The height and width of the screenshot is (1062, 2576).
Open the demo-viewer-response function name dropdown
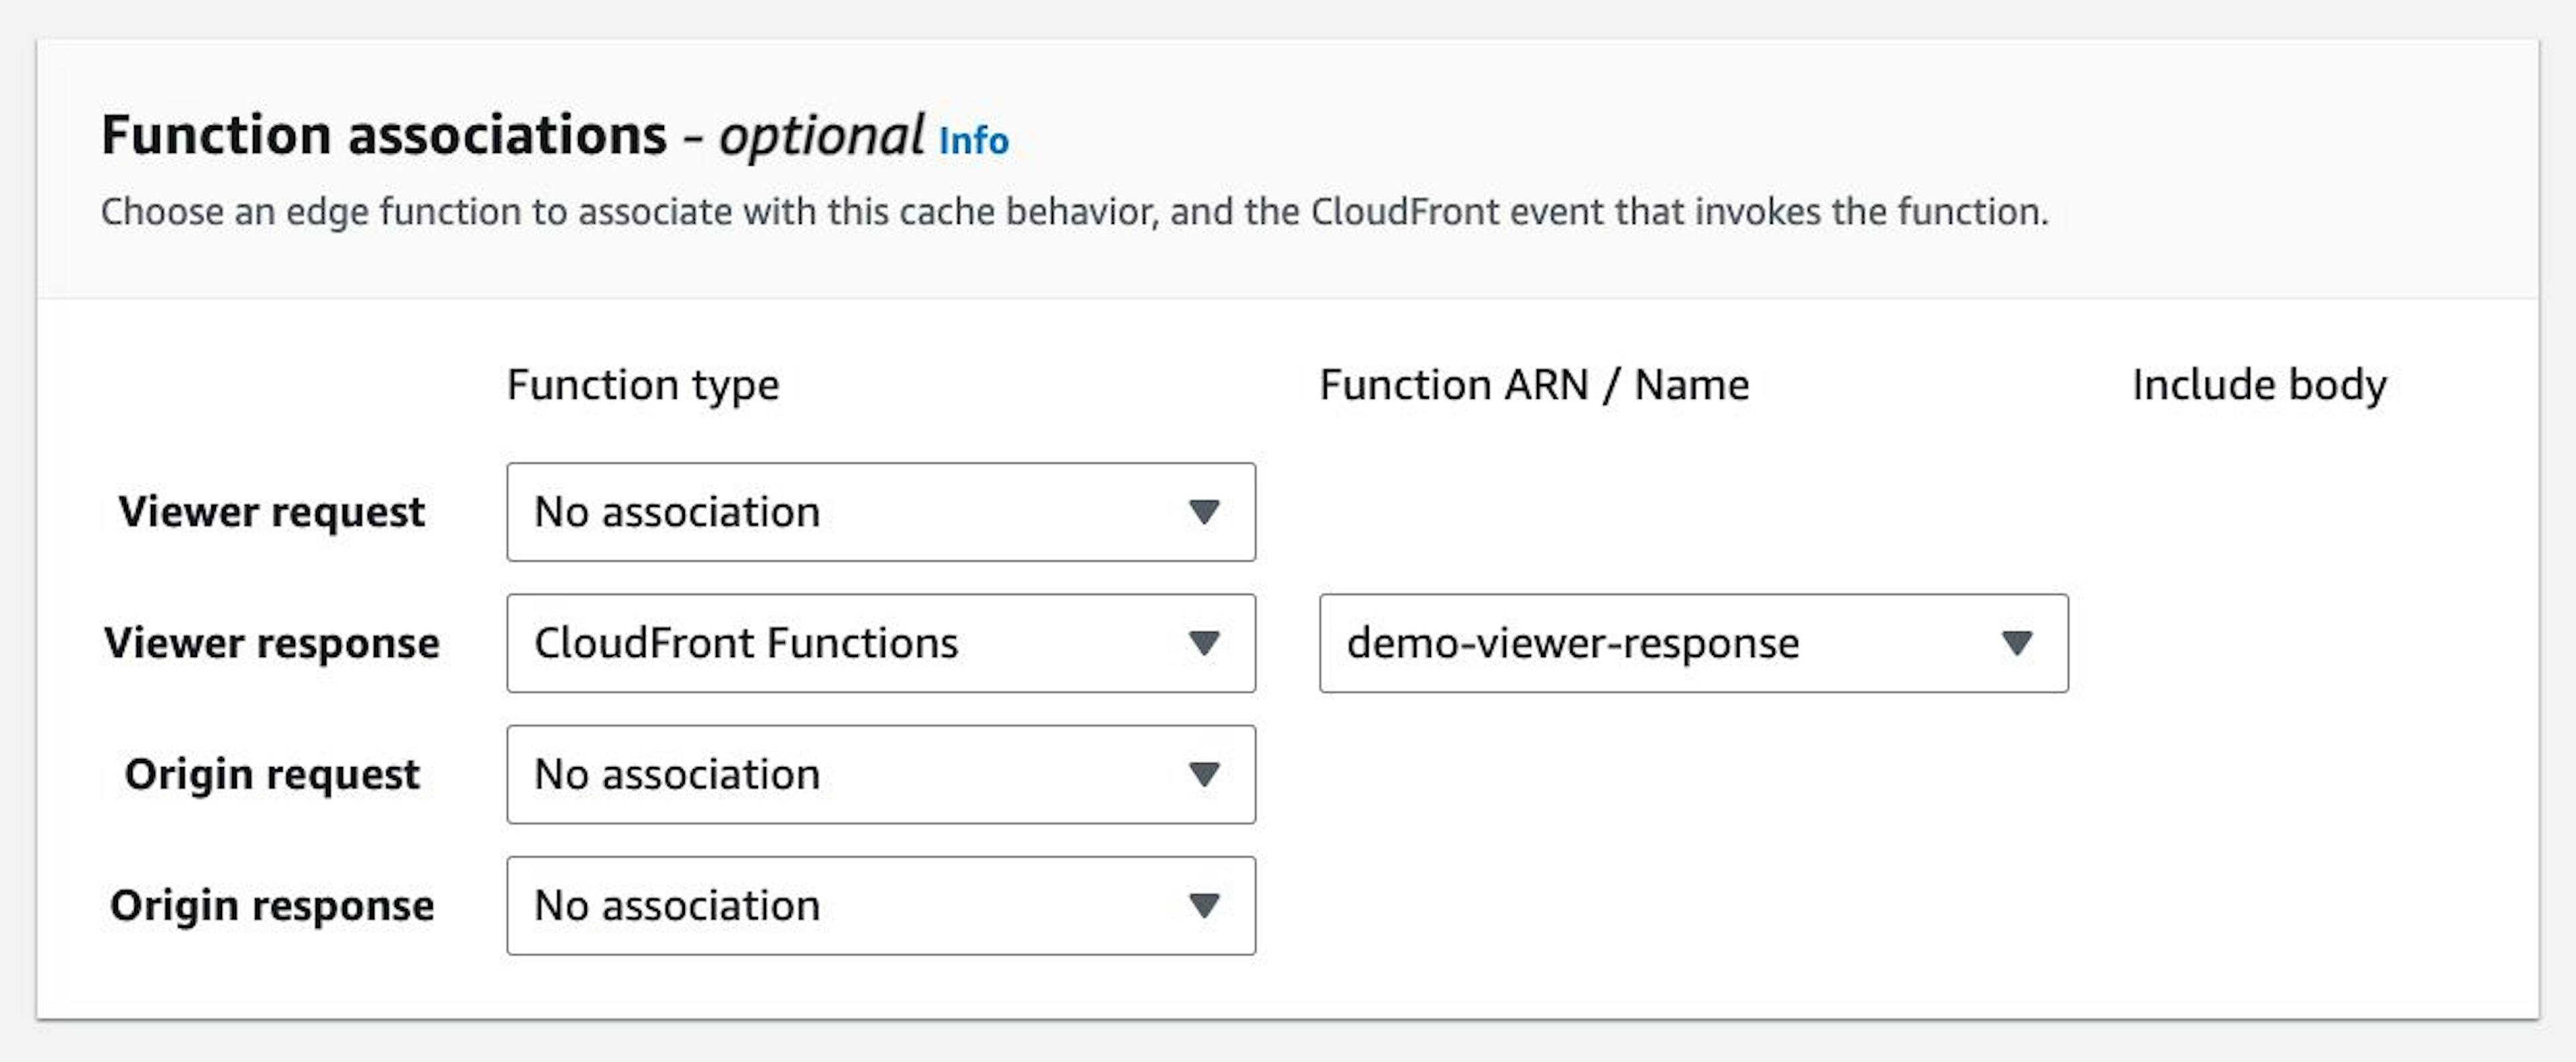1693,644
